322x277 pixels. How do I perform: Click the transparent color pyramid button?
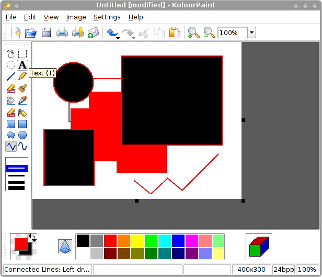pyautogui.click(x=65, y=246)
